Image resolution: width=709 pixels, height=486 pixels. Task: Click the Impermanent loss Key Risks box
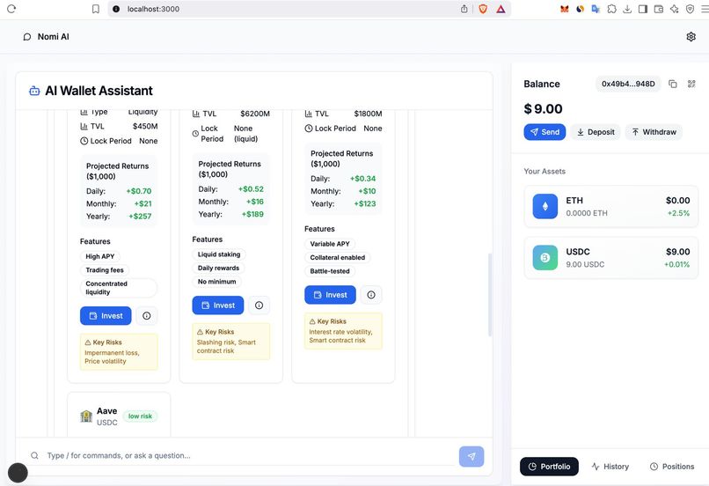click(x=119, y=352)
